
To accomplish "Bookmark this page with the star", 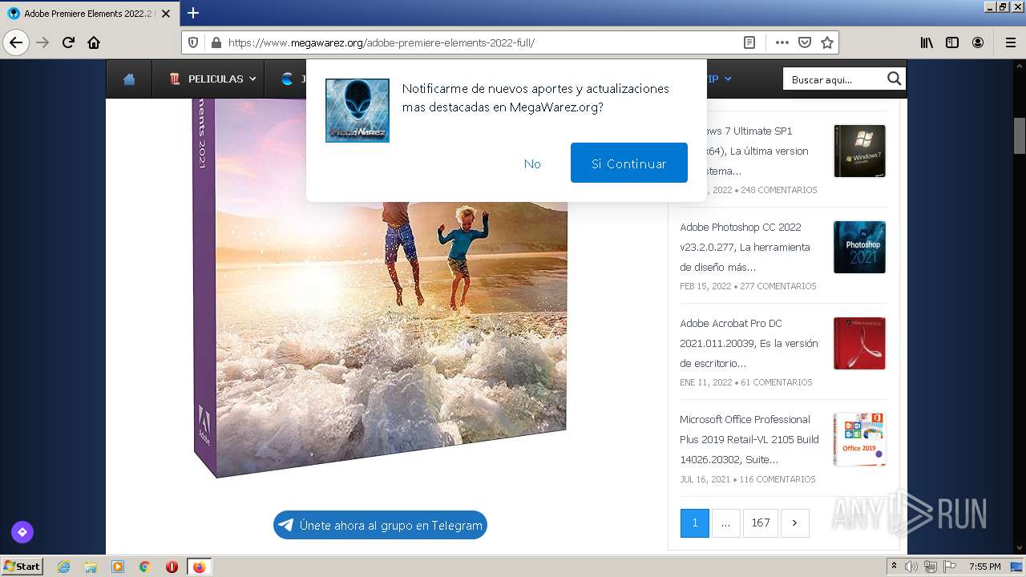I will tap(827, 42).
